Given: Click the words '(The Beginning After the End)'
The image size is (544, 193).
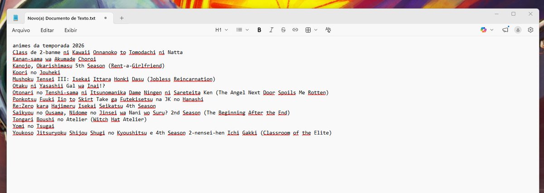Looking at the screenshot, I should [247, 112].
